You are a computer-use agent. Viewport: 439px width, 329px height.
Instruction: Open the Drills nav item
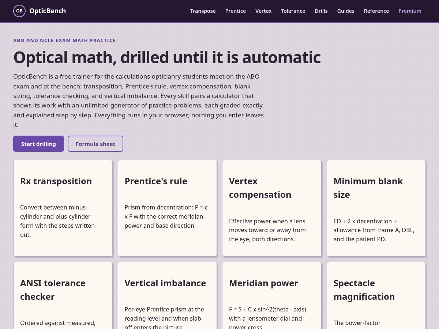[321, 11]
